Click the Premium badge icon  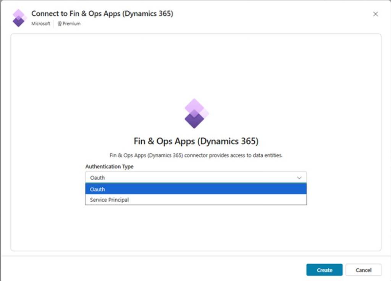tap(60, 24)
